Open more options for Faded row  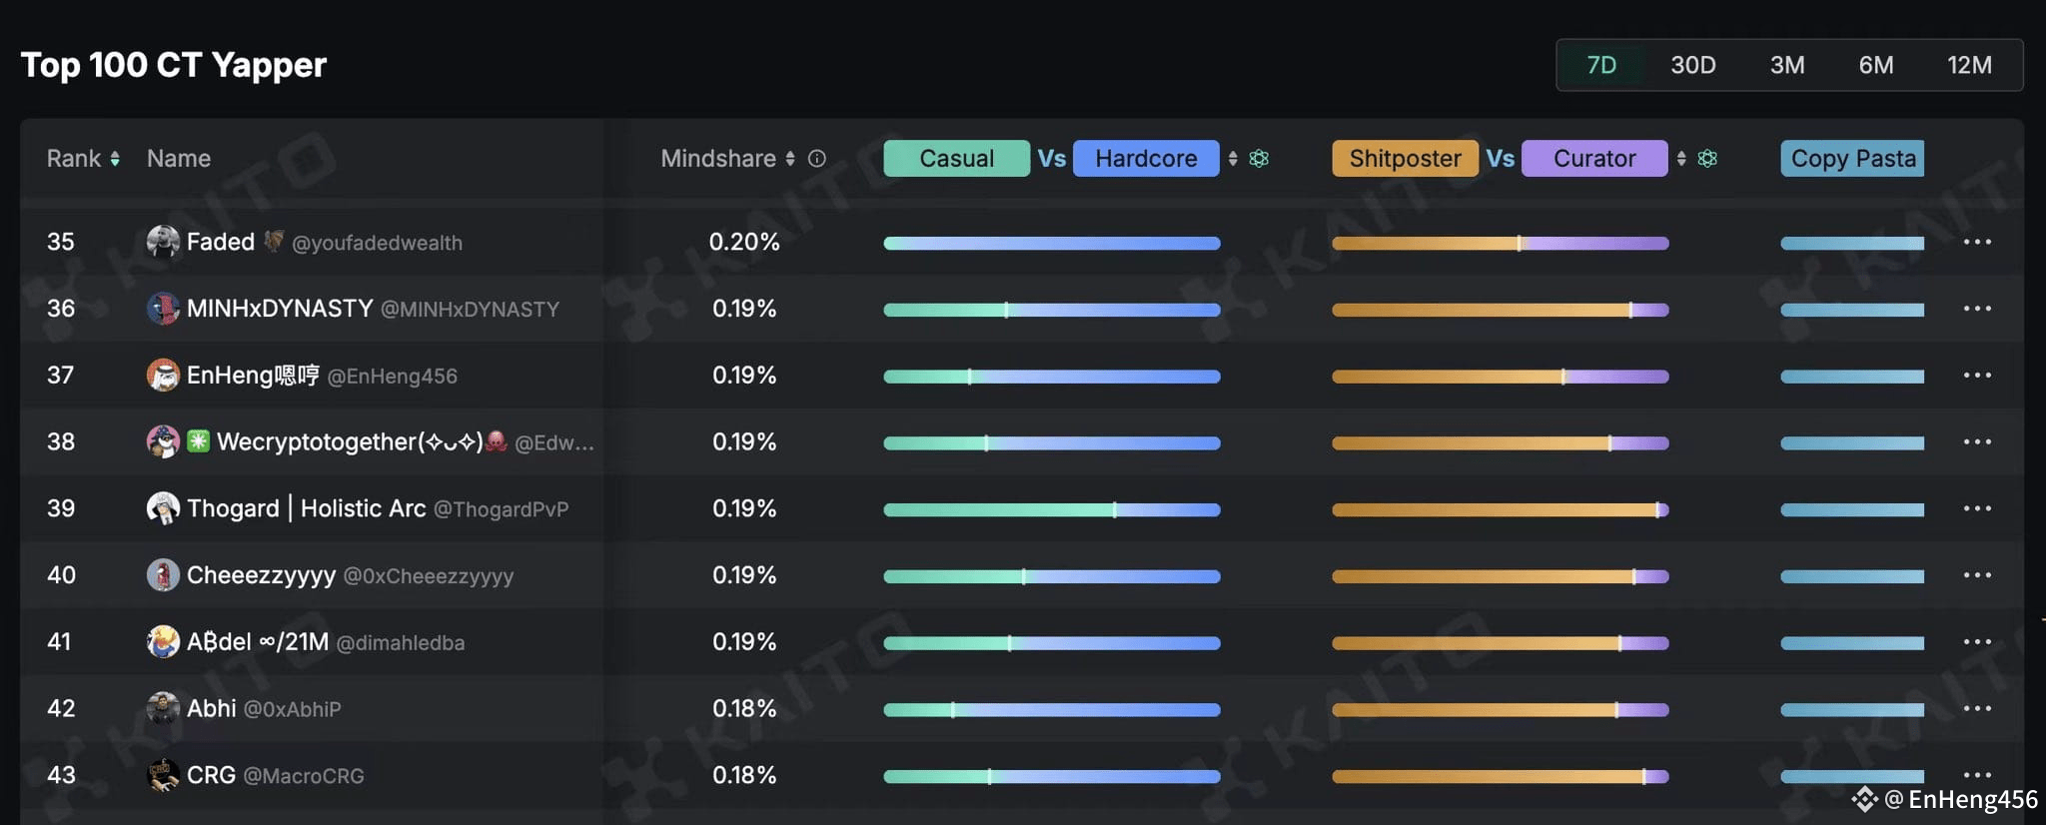coord(1977,242)
